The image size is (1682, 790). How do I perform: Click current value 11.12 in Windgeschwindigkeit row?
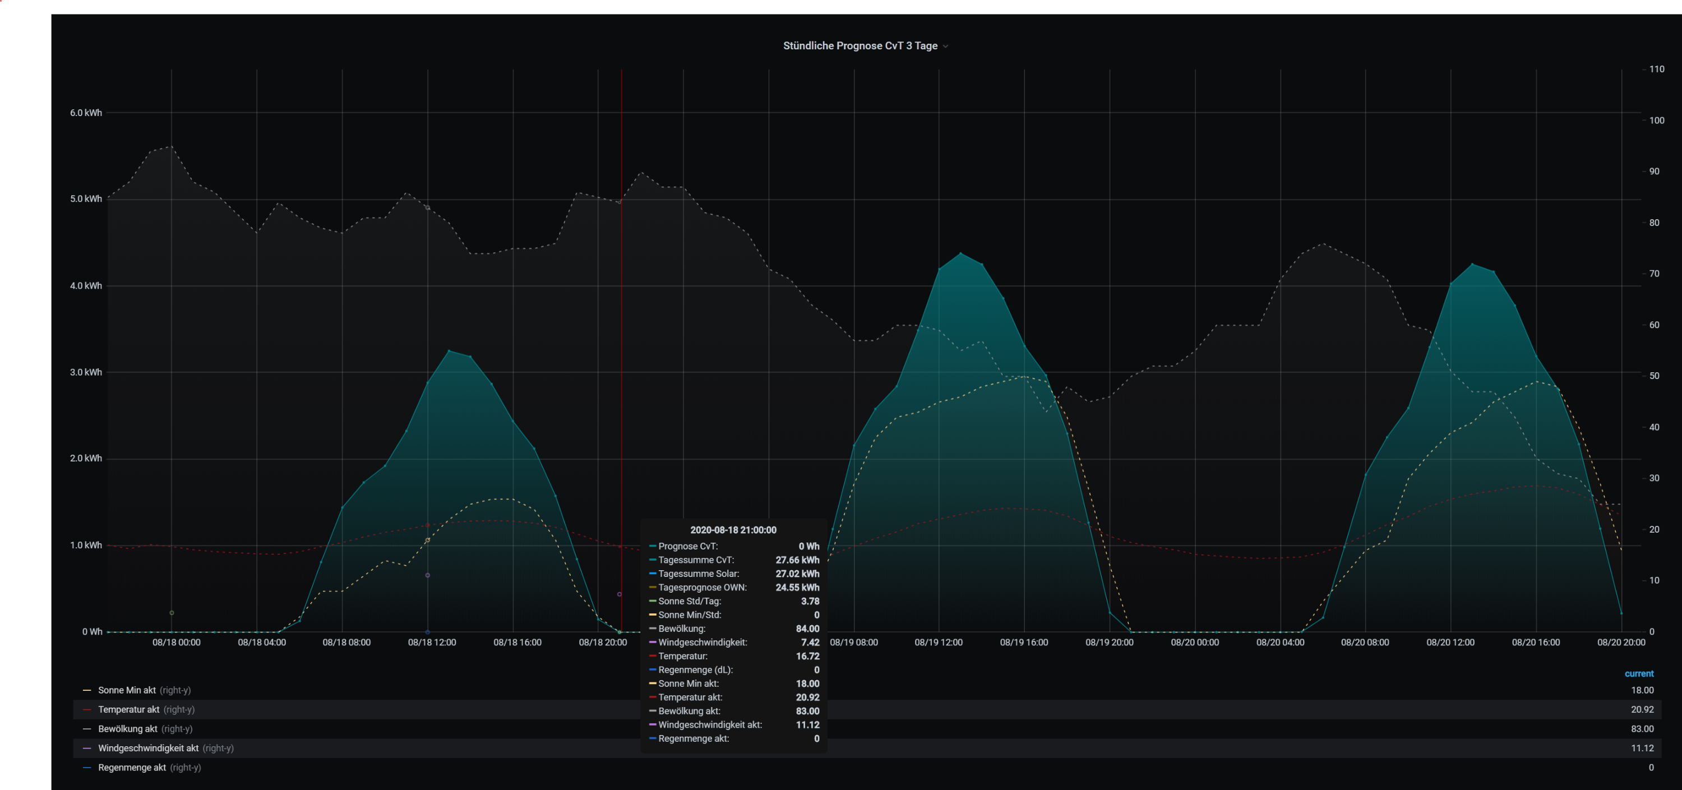coord(1642,748)
